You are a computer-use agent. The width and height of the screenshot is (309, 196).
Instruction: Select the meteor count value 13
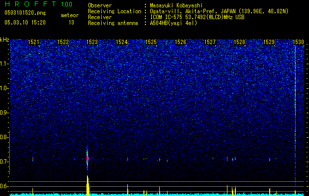click(x=71, y=23)
